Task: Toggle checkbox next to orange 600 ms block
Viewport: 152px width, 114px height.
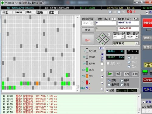Action: (102, 77)
